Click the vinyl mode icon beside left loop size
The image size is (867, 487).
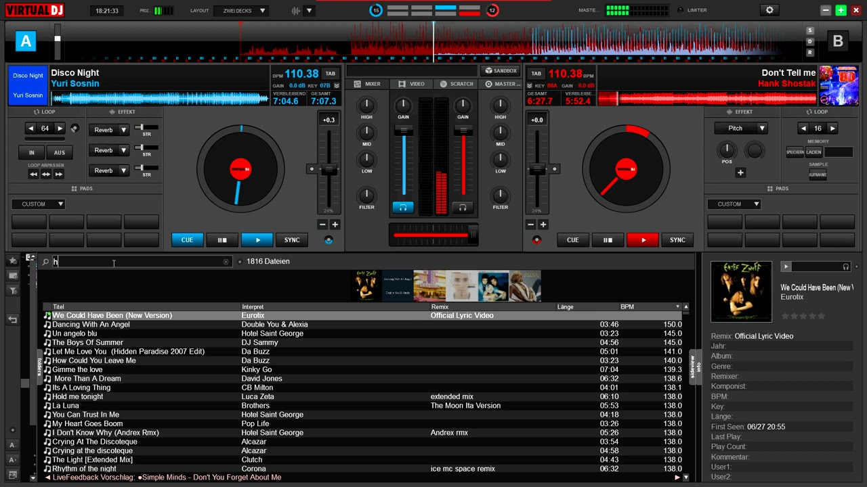tap(75, 129)
